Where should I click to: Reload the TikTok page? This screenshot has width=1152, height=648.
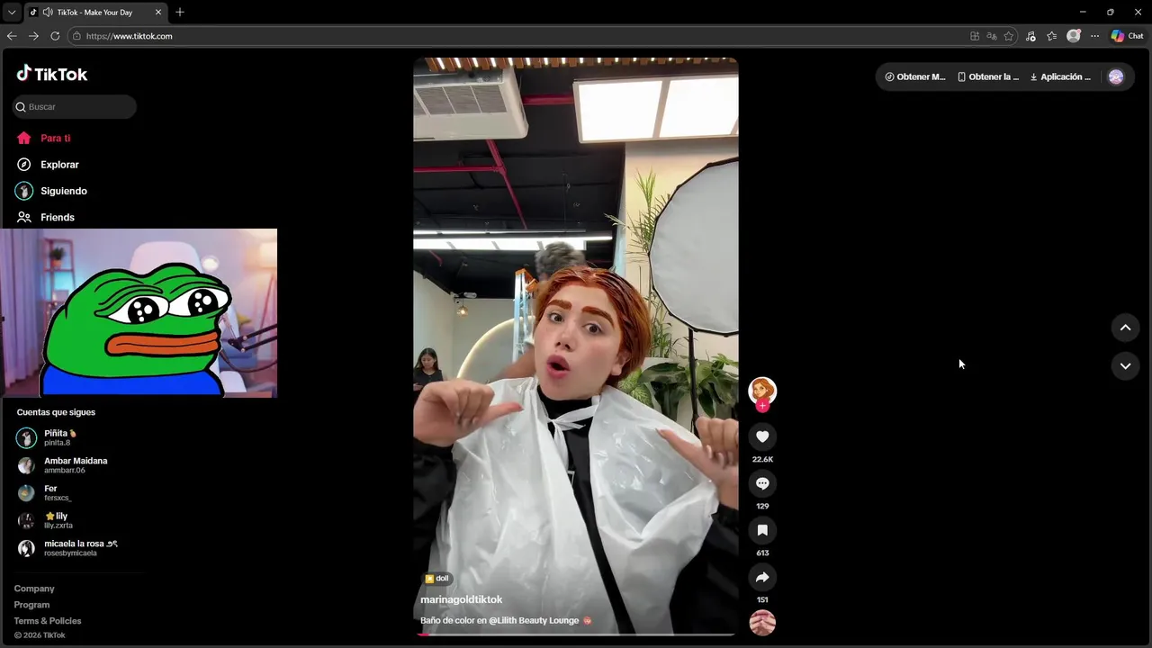[55, 36]
